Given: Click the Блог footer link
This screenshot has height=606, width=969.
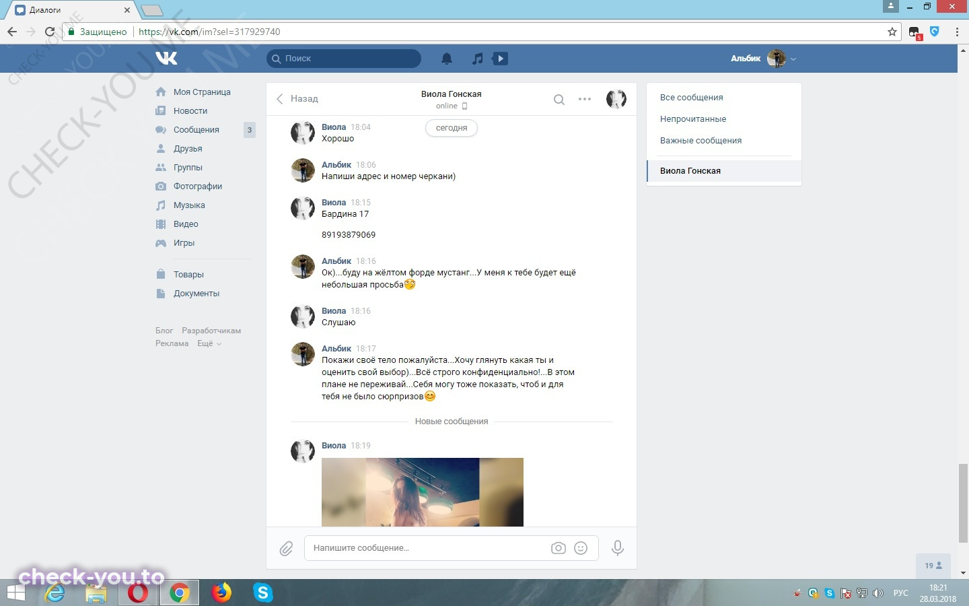Looking at the screenshot, I should [x=164, y=331].
